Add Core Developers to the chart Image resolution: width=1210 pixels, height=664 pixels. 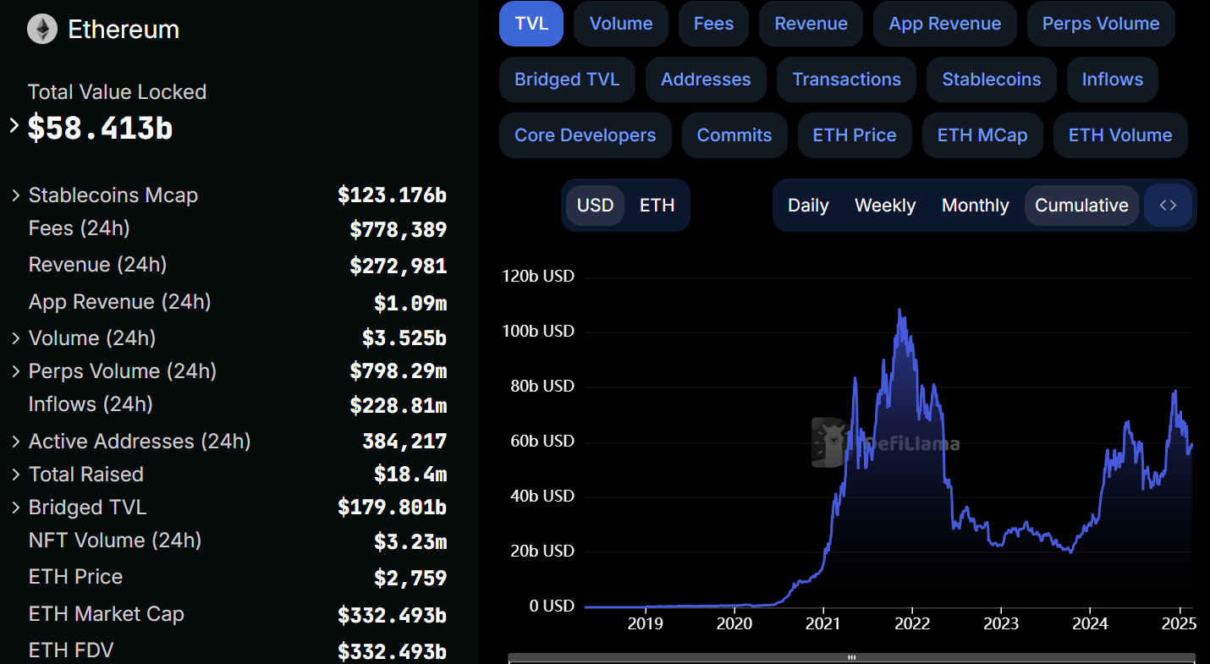pos(585,135)
